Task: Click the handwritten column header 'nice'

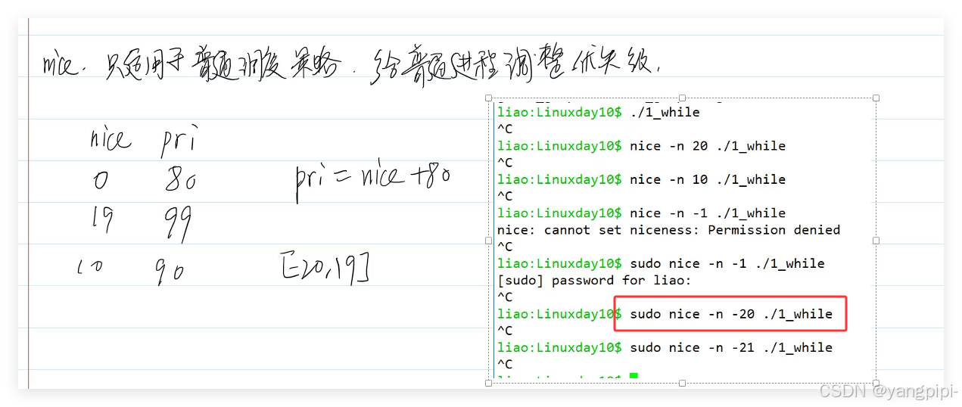Action: coord(110,139)
